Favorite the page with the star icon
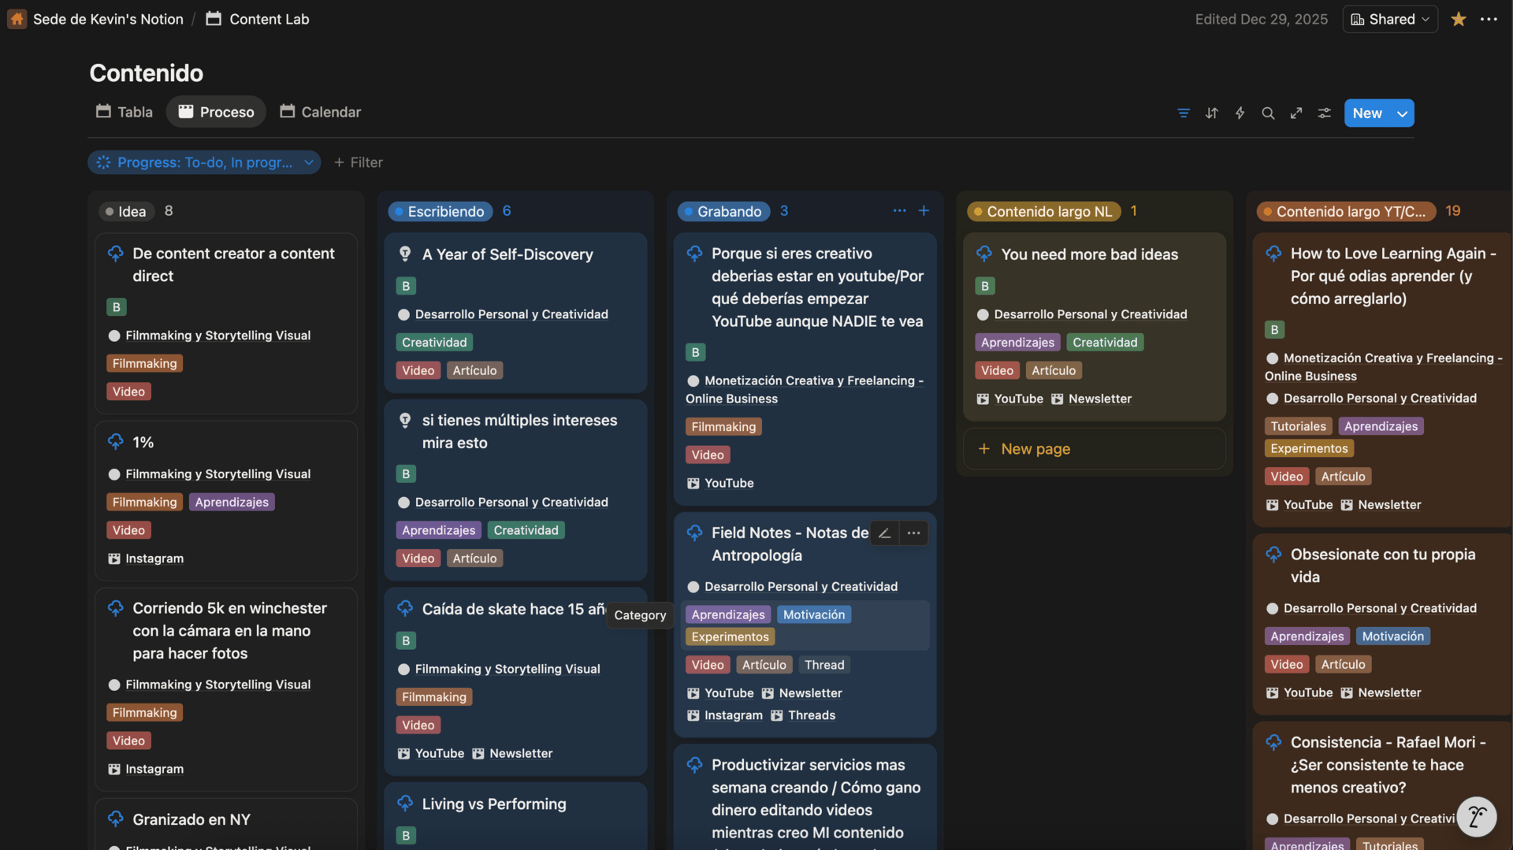Viewport: 1513px width, 850px height. coord(1459,19)
